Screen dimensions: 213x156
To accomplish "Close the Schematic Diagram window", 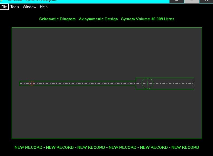I will point(206,1).
